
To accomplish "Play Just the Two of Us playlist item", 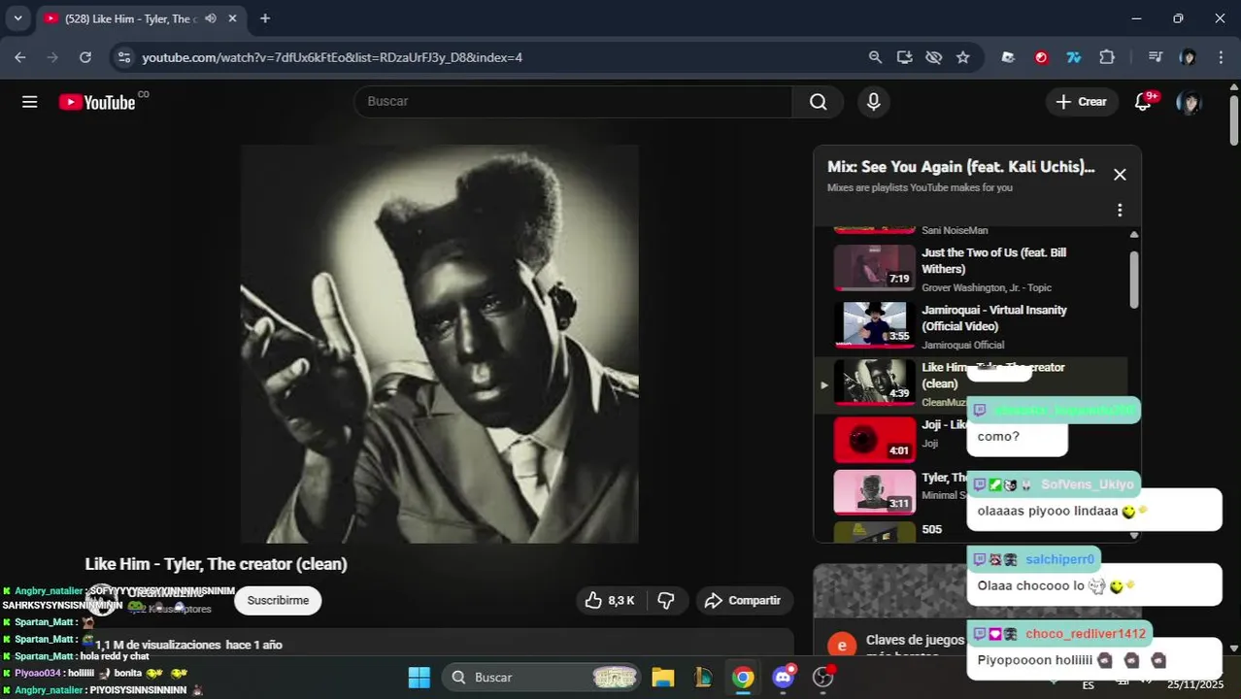I will tap(971, 268).
